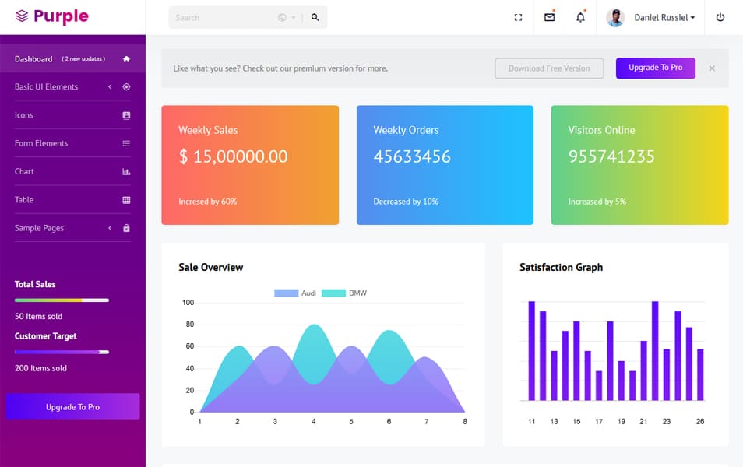Click the fullscreen toggle icon
This screenshot has width=743, height=467.
518,17
